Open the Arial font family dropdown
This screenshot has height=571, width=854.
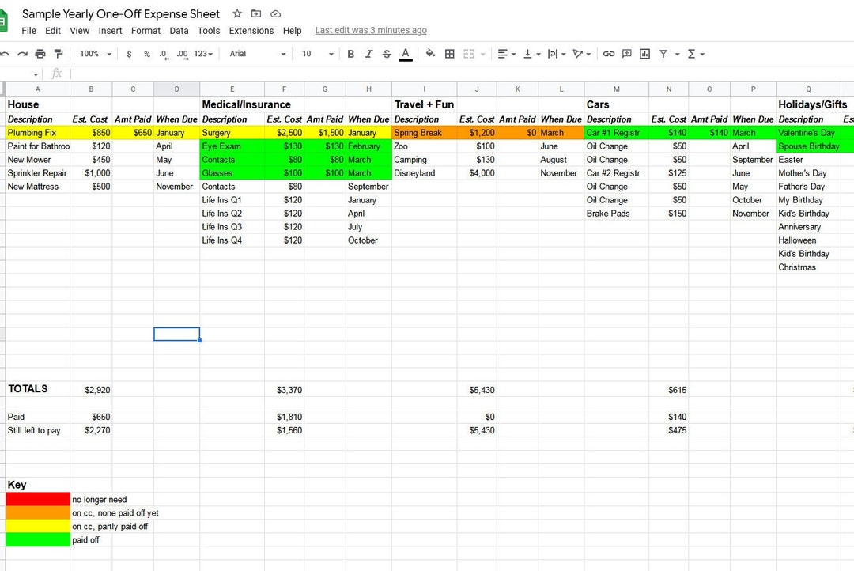click(x=253, y=54)
